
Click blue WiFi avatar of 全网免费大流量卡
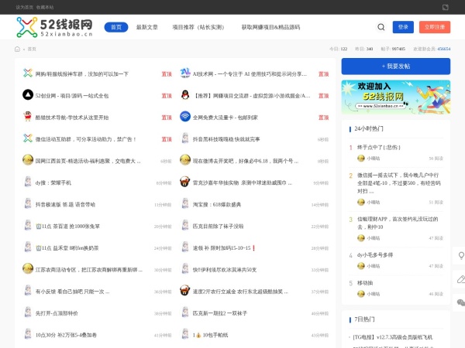185,117
